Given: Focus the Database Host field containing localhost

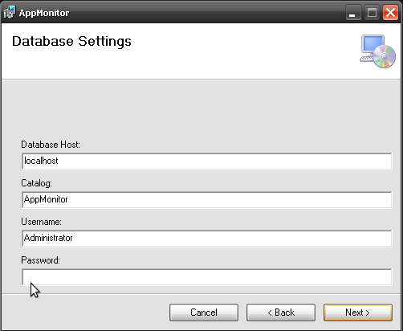Looking at the screenshot, I should [207, 161].
